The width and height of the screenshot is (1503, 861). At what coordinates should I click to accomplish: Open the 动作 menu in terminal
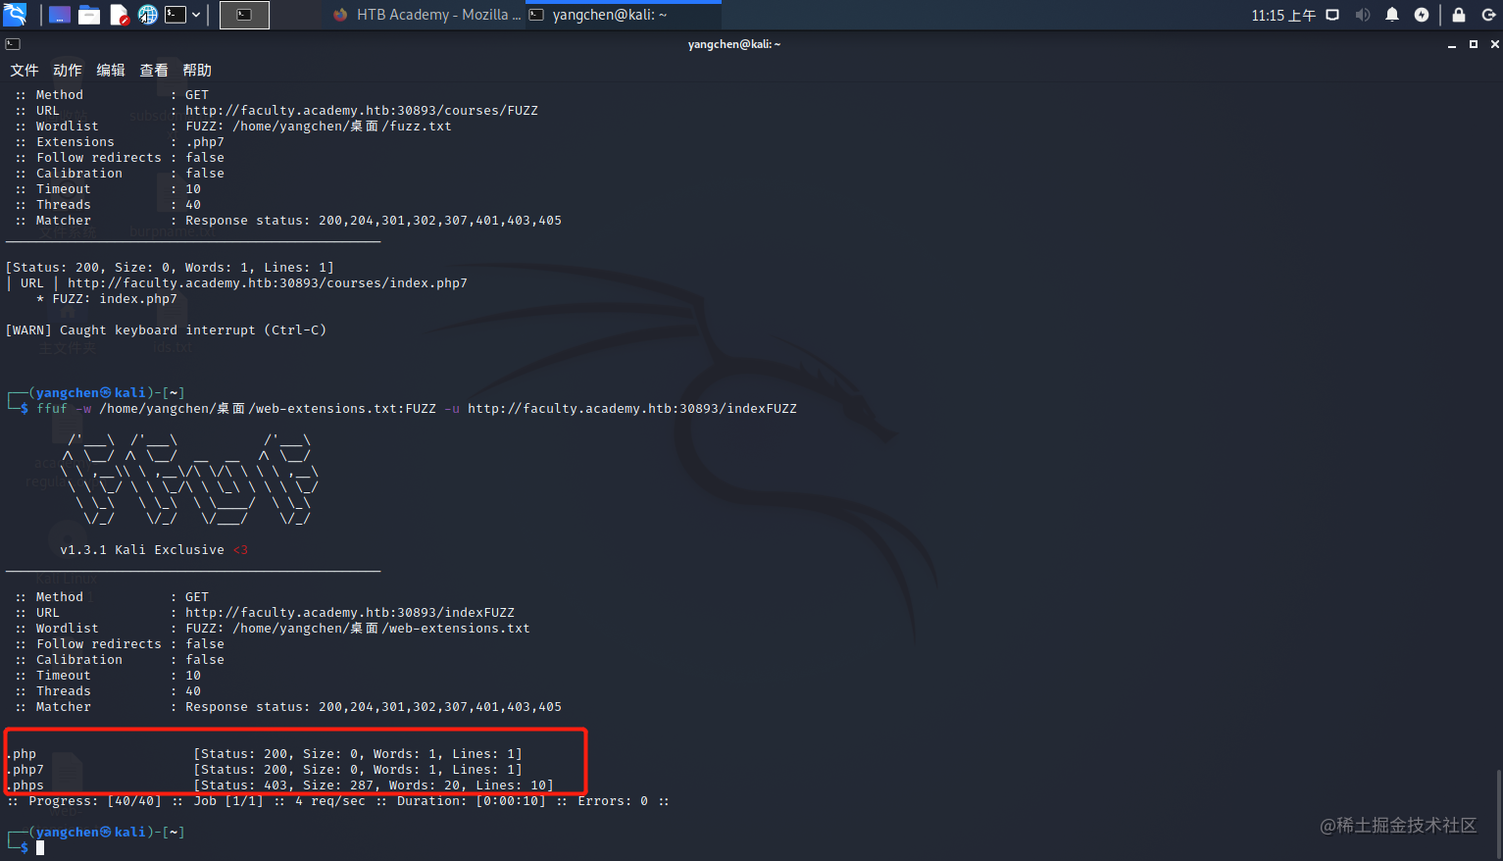click(x=67, y=70)
